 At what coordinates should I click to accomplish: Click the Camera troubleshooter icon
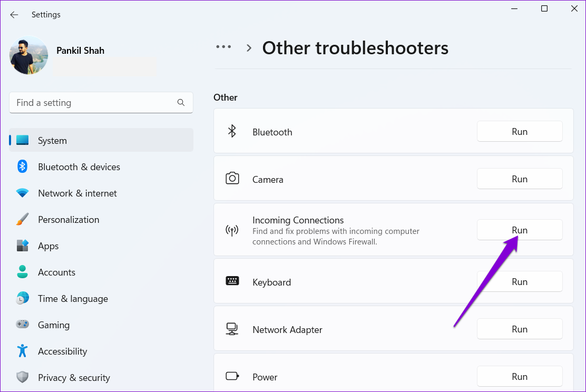pos(232,178)
